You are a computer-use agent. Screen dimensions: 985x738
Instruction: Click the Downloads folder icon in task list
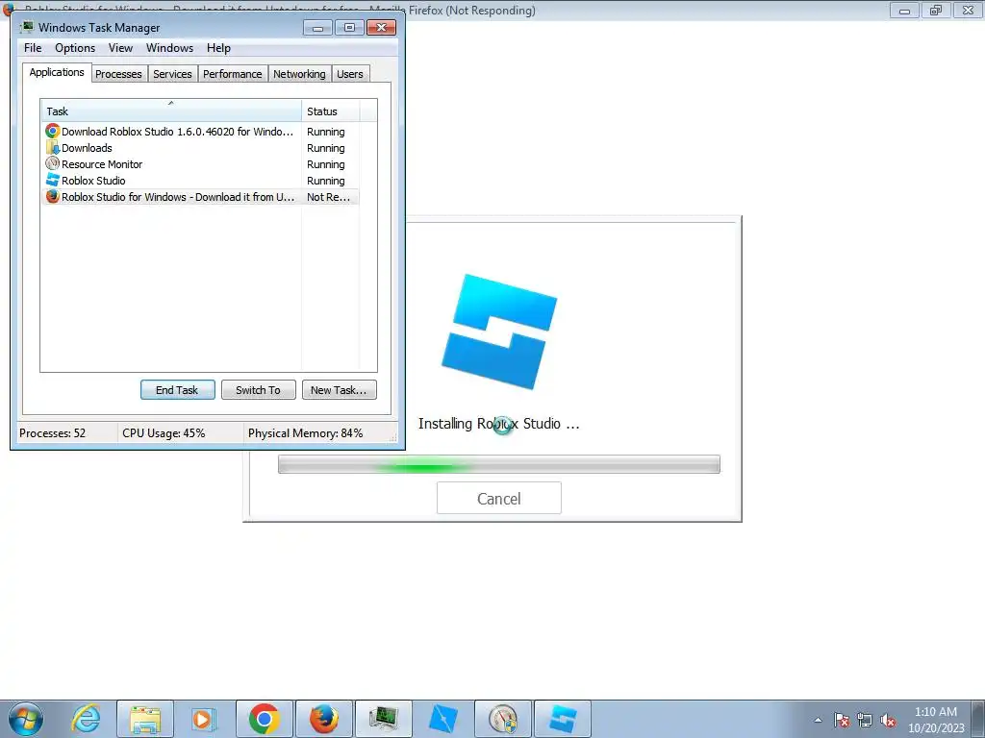(x=53, y=147)
